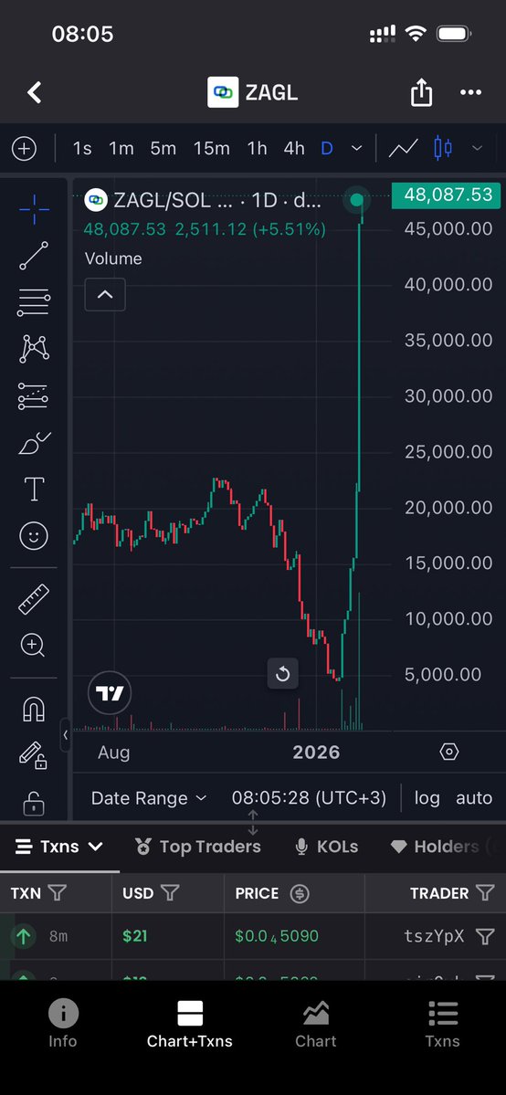This screenshot has height=1095, width=506.
Task: Open the Chart bottom tab
Action: (x=316, y=1023)
